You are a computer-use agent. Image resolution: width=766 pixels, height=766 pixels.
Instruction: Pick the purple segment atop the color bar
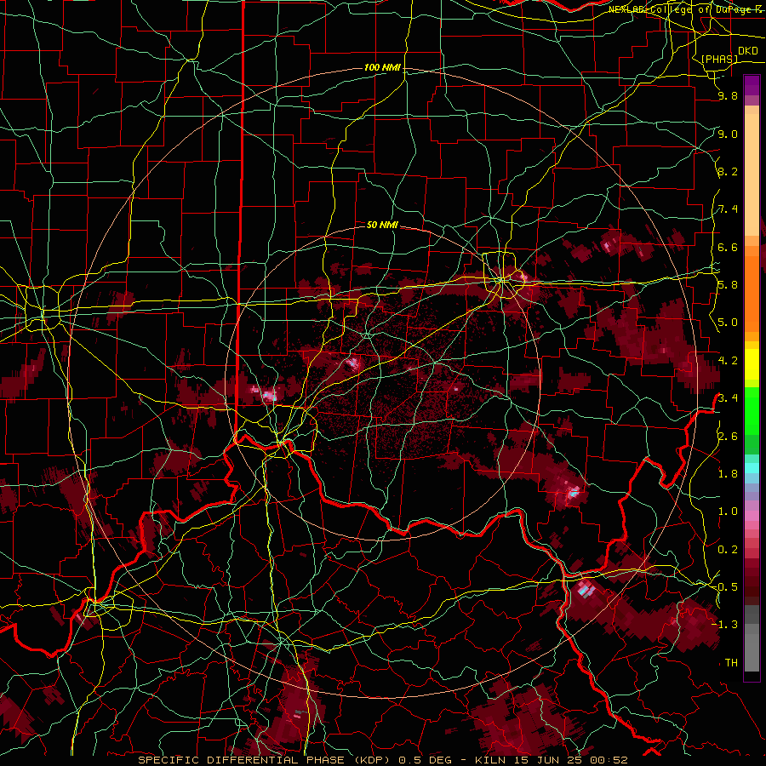(752, 85)
